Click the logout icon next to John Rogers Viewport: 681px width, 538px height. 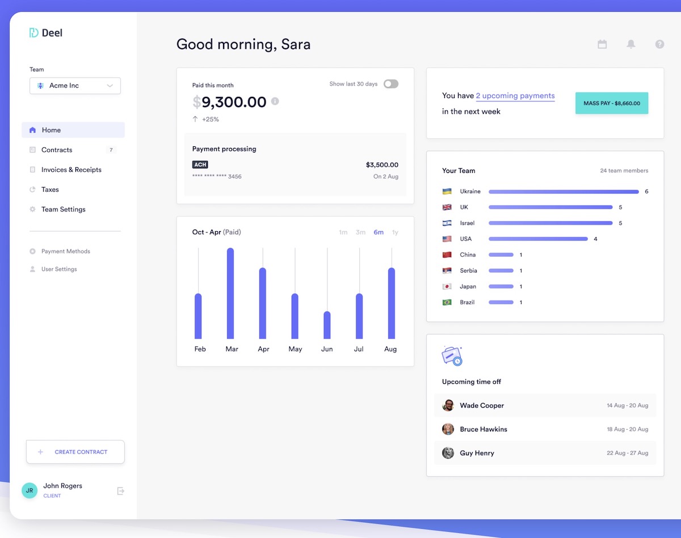(x=120, y=490)
